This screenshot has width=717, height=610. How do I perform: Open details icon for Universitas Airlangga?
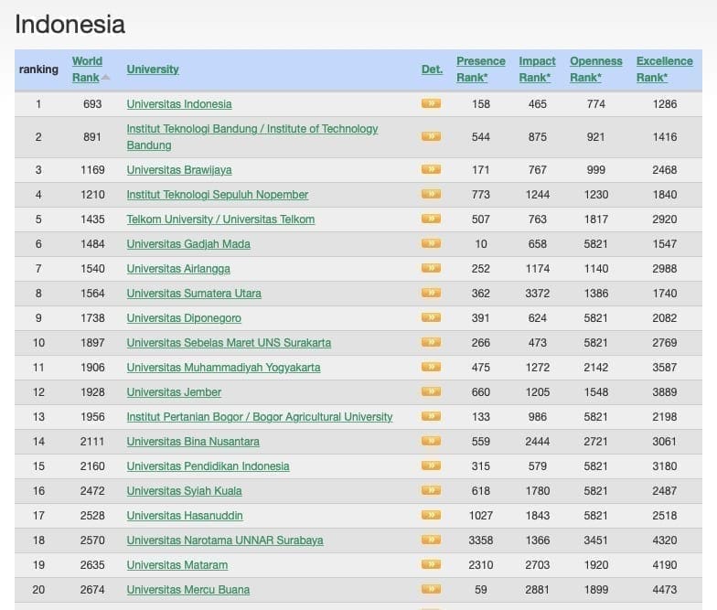pos(431,268)
